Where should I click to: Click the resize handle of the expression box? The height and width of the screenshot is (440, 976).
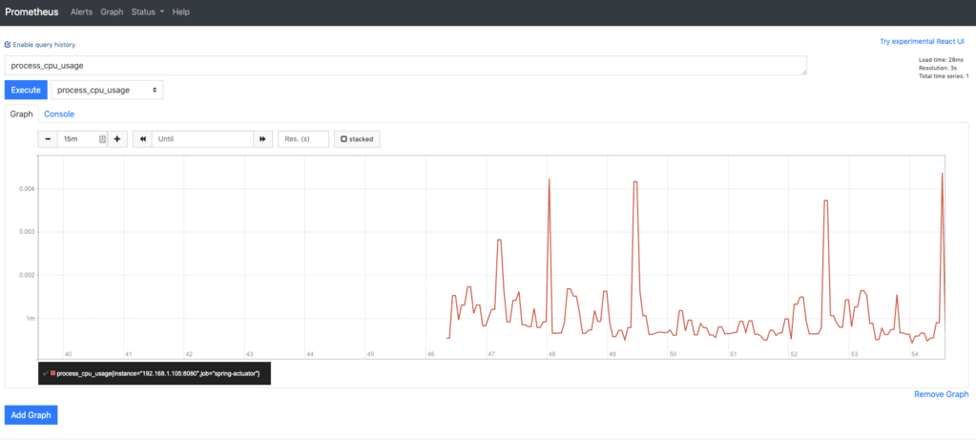click(803, 73)
